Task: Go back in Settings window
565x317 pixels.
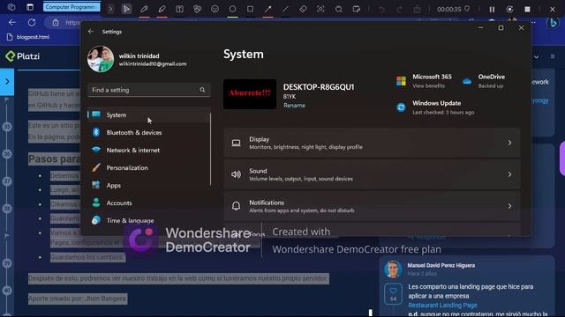Action: (91, 32)
